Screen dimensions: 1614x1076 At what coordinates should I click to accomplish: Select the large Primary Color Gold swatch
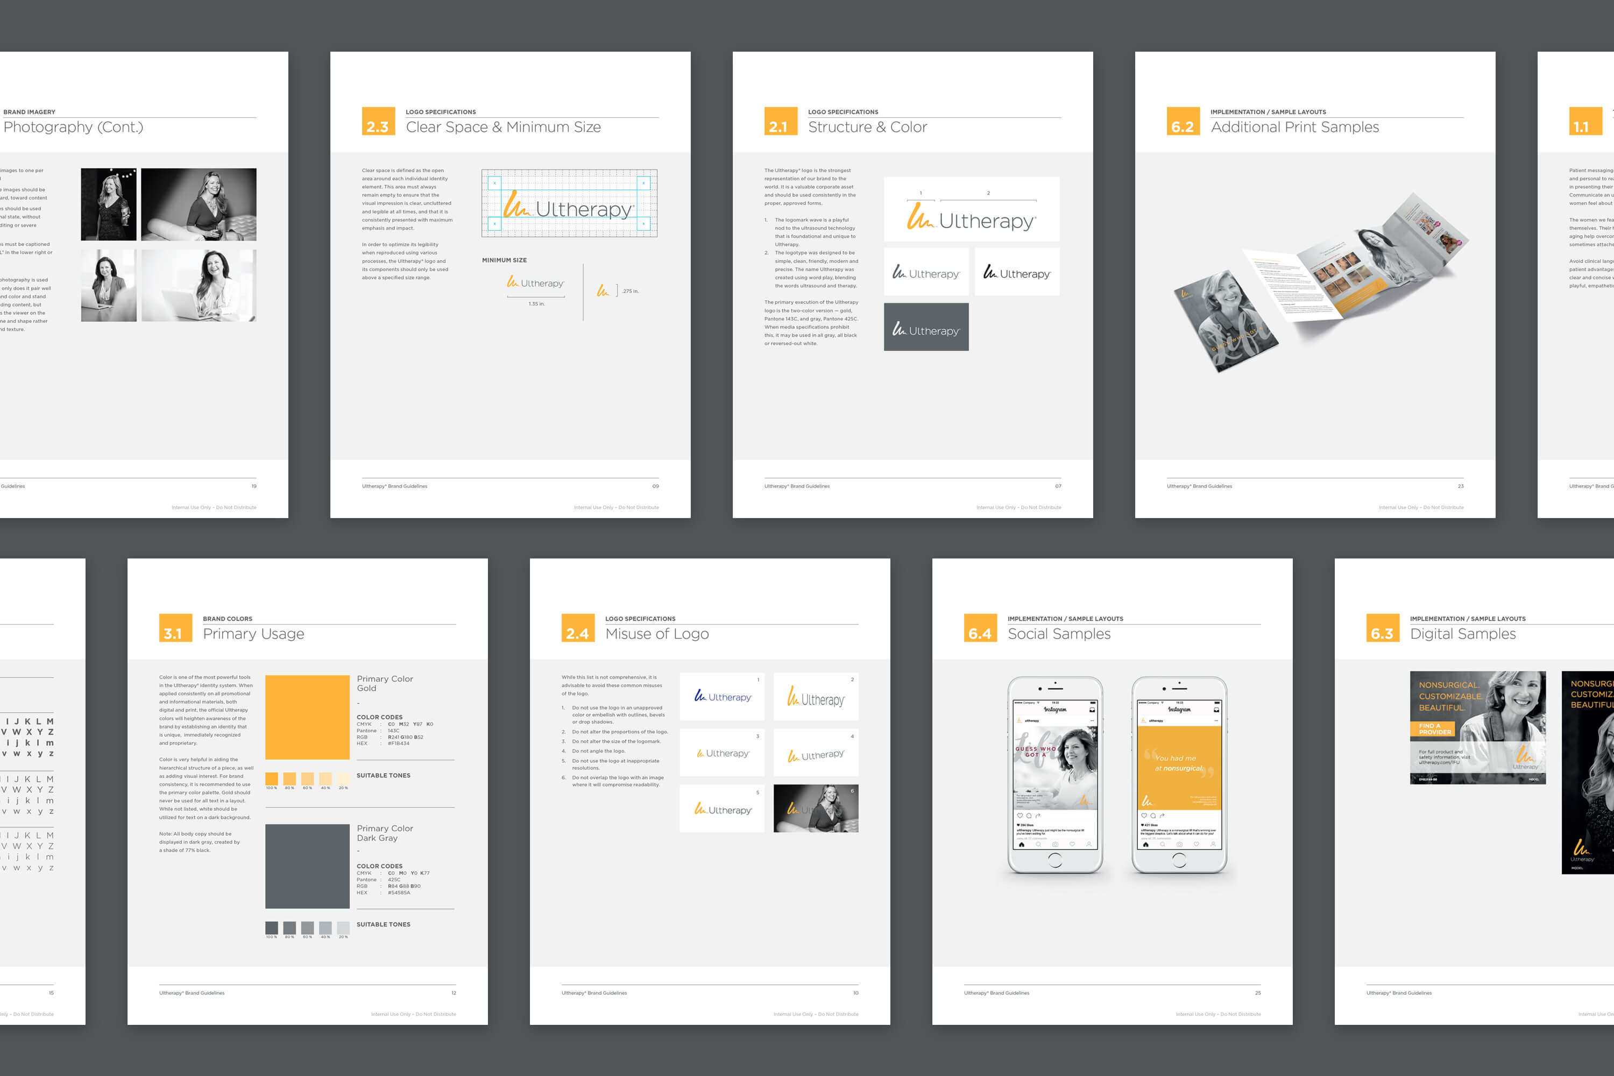point(307,717)
